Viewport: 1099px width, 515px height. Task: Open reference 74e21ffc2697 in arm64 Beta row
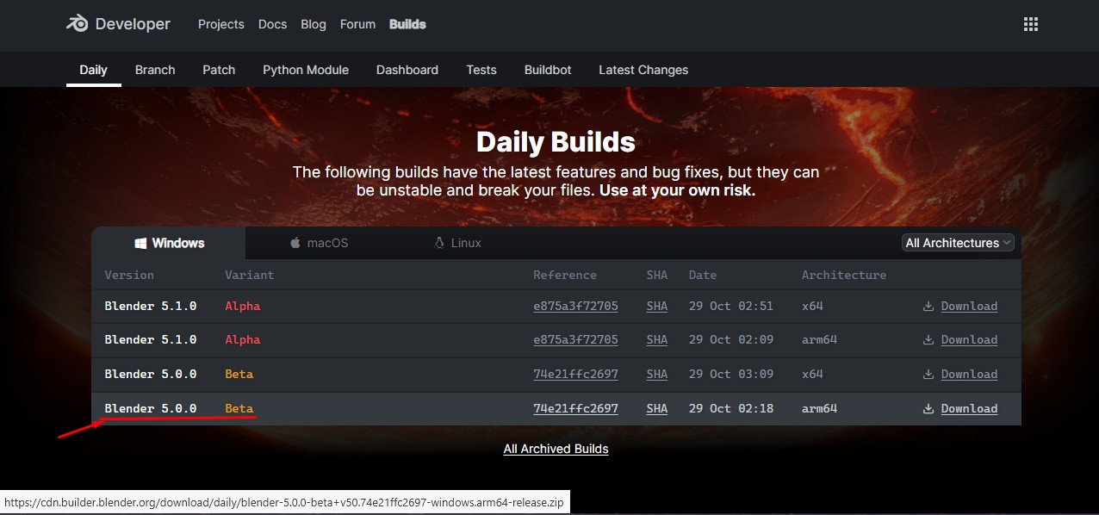coord(575,408)
